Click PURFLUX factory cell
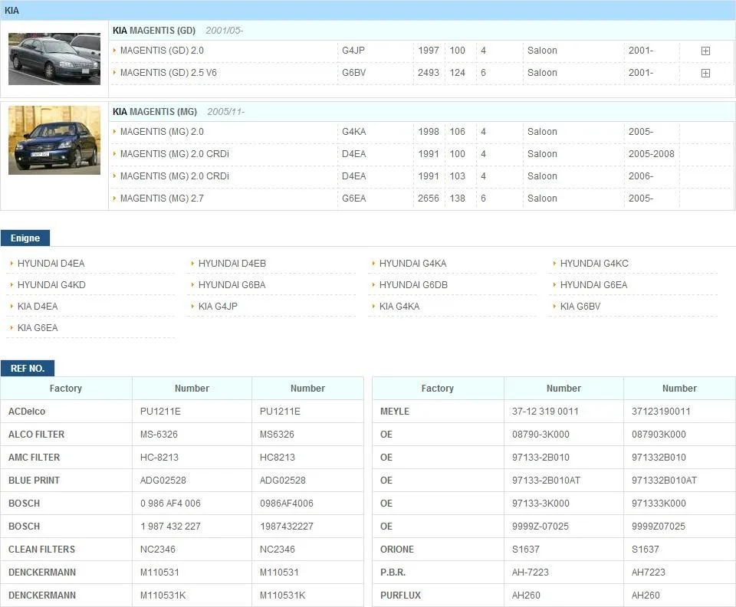The image size is (736, 607). coord(438,596)
